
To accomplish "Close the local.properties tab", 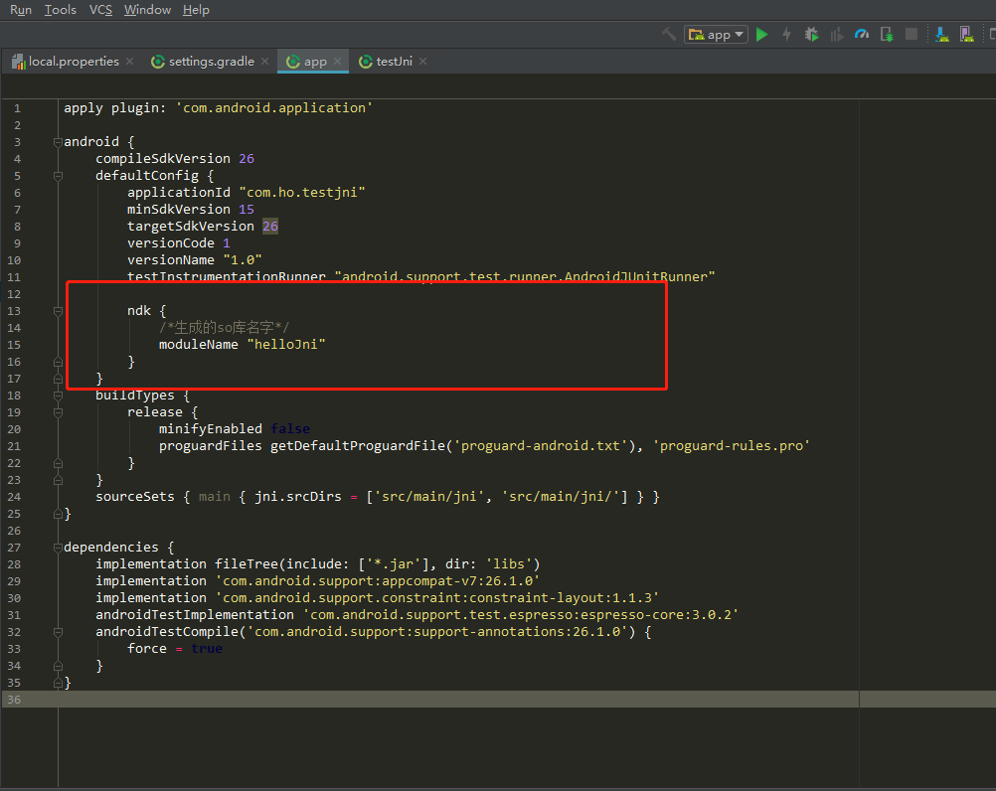I will coord(129,61).
